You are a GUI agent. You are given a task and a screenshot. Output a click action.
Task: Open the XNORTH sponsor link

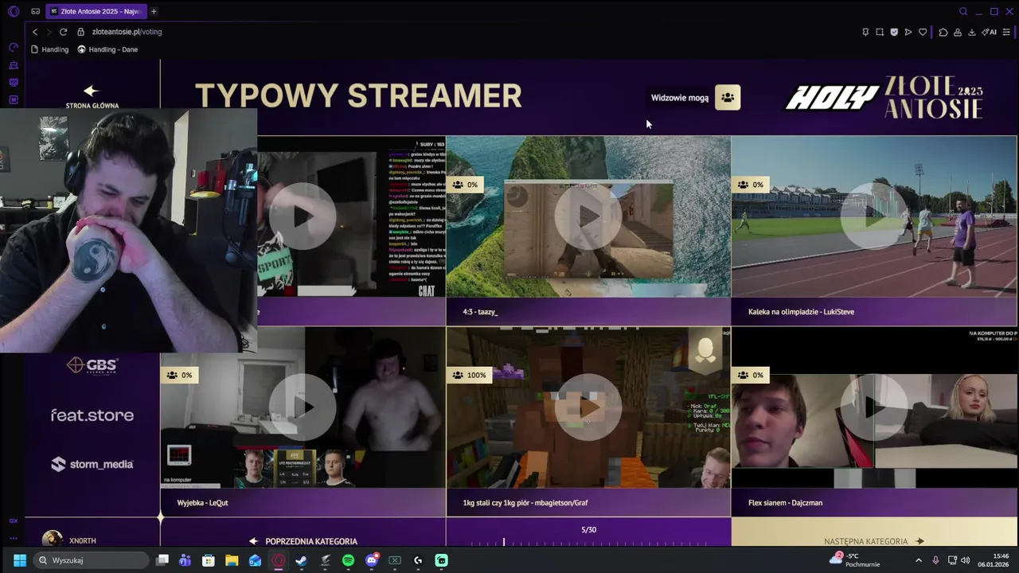pos(69,540)
